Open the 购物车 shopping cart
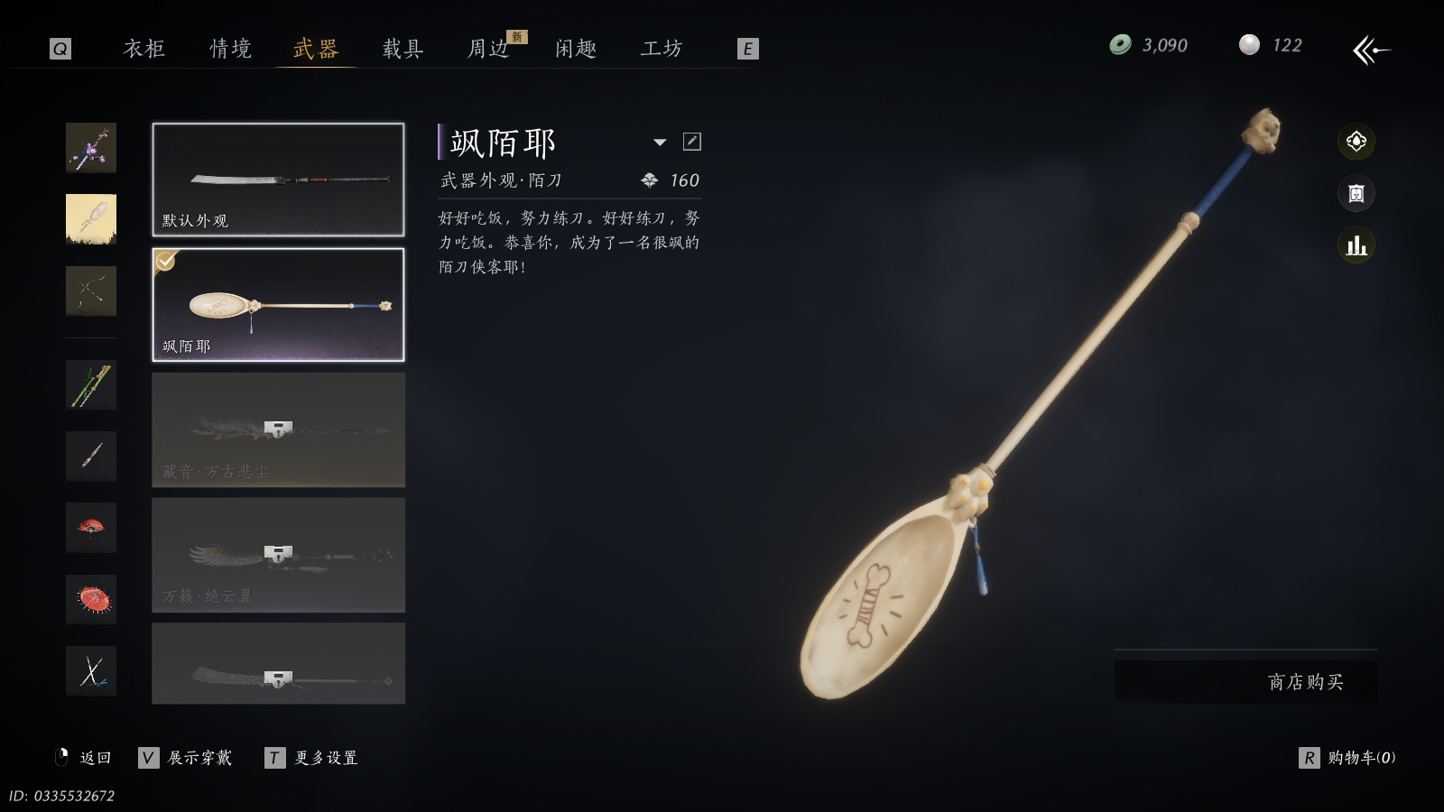The height and width of the screenshot is (812, 1444). click(x=1347, y=758)
